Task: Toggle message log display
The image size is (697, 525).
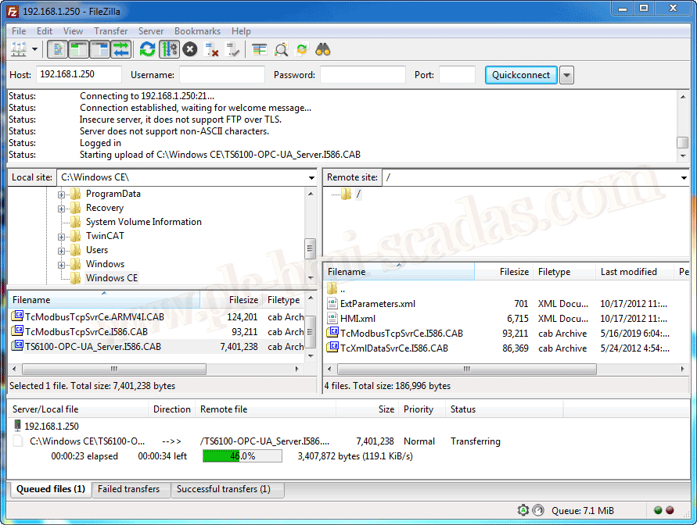Action: [57, 50]
